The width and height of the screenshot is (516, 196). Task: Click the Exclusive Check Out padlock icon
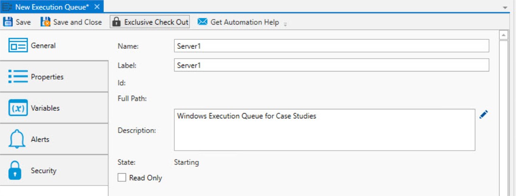pyautogui.click(x=116, y=22)
